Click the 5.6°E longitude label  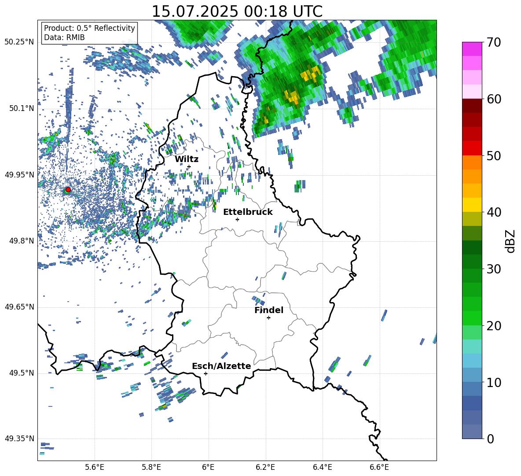pyautogui.click(x=95, y=468)
